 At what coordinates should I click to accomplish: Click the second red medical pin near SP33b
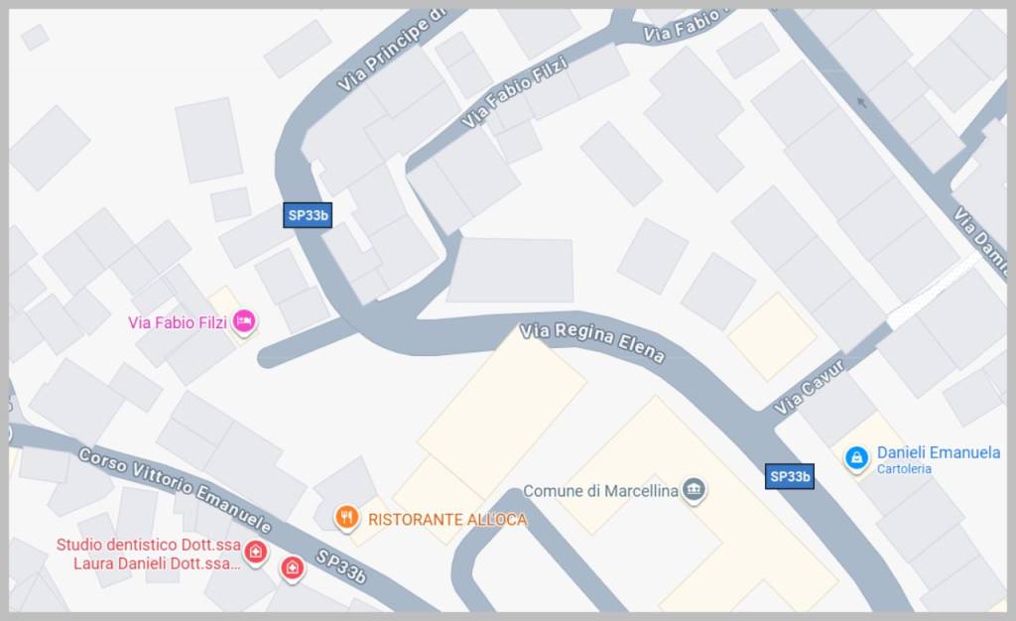point(293,568)
